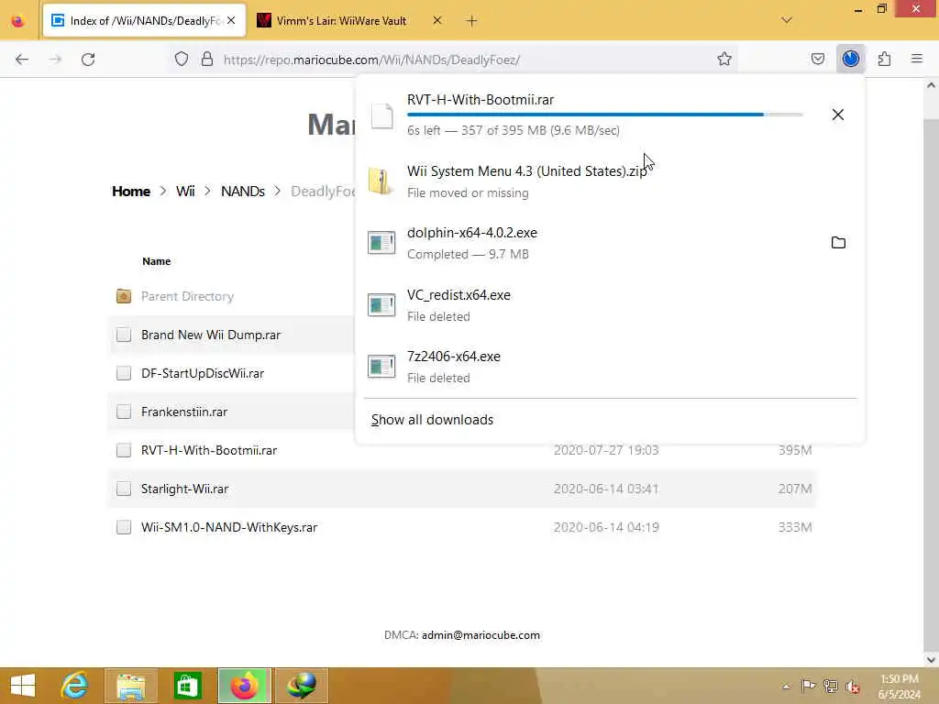Screen dimensions: 939x704
Task: Check the RVT-H-With-Bootmii.rar row checkbox
Action: coord(124,450)
